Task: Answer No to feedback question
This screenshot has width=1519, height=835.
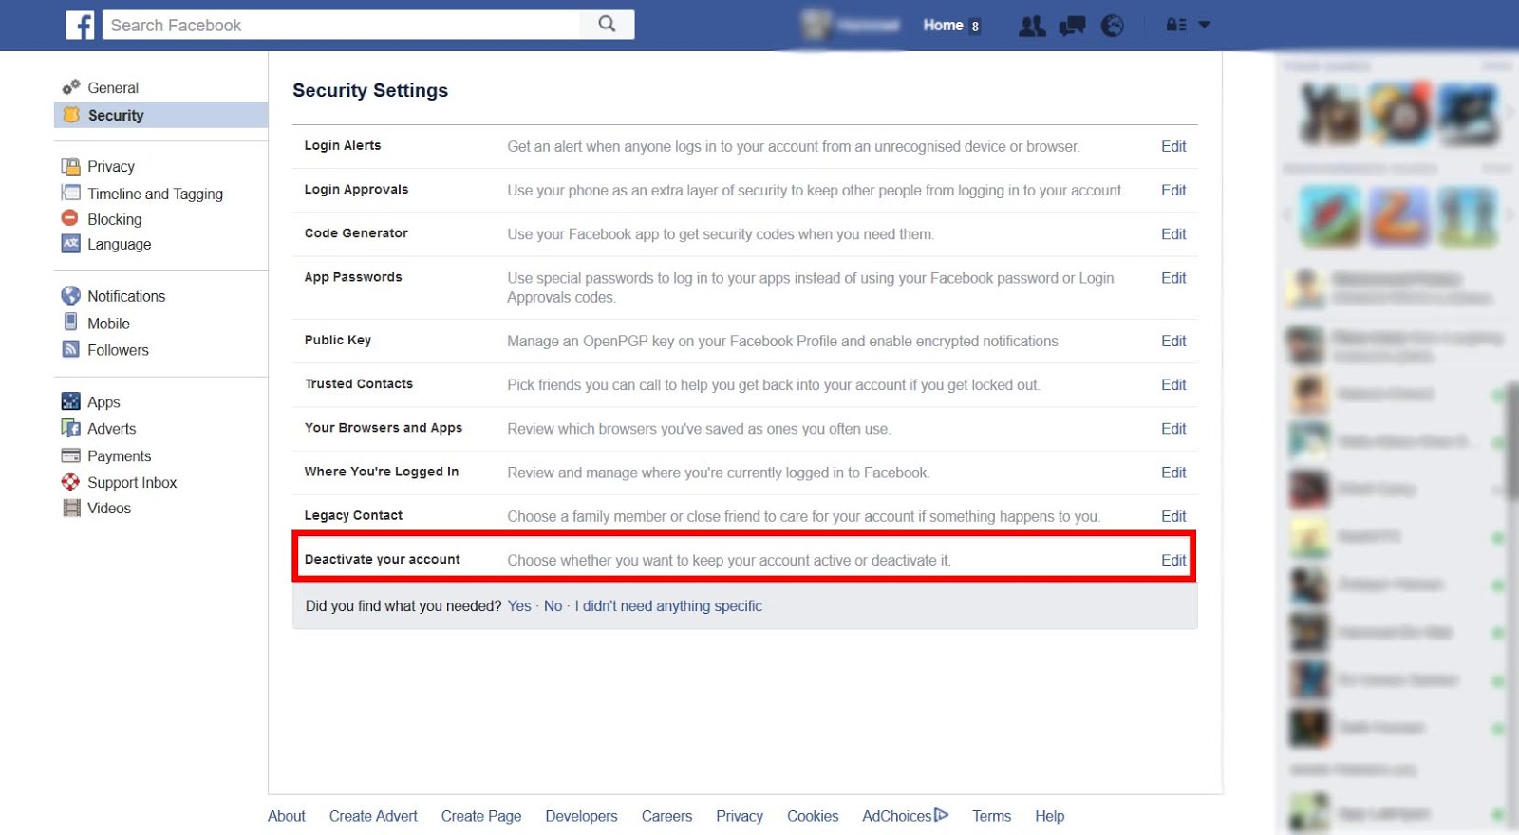Action: point(553,605)
